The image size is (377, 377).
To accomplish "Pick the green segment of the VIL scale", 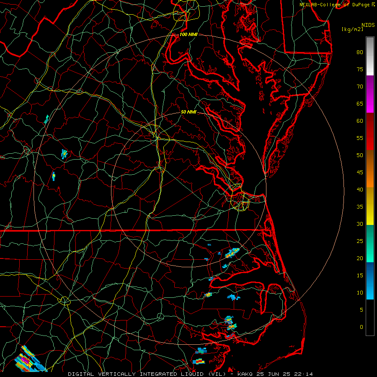I will click(x=370, y=243).
